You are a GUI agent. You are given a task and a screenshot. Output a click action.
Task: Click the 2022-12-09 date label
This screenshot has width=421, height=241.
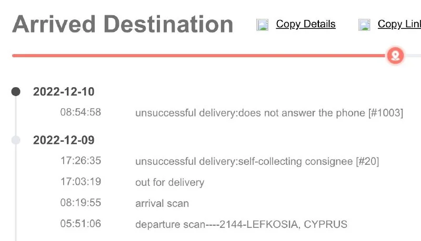64,140
